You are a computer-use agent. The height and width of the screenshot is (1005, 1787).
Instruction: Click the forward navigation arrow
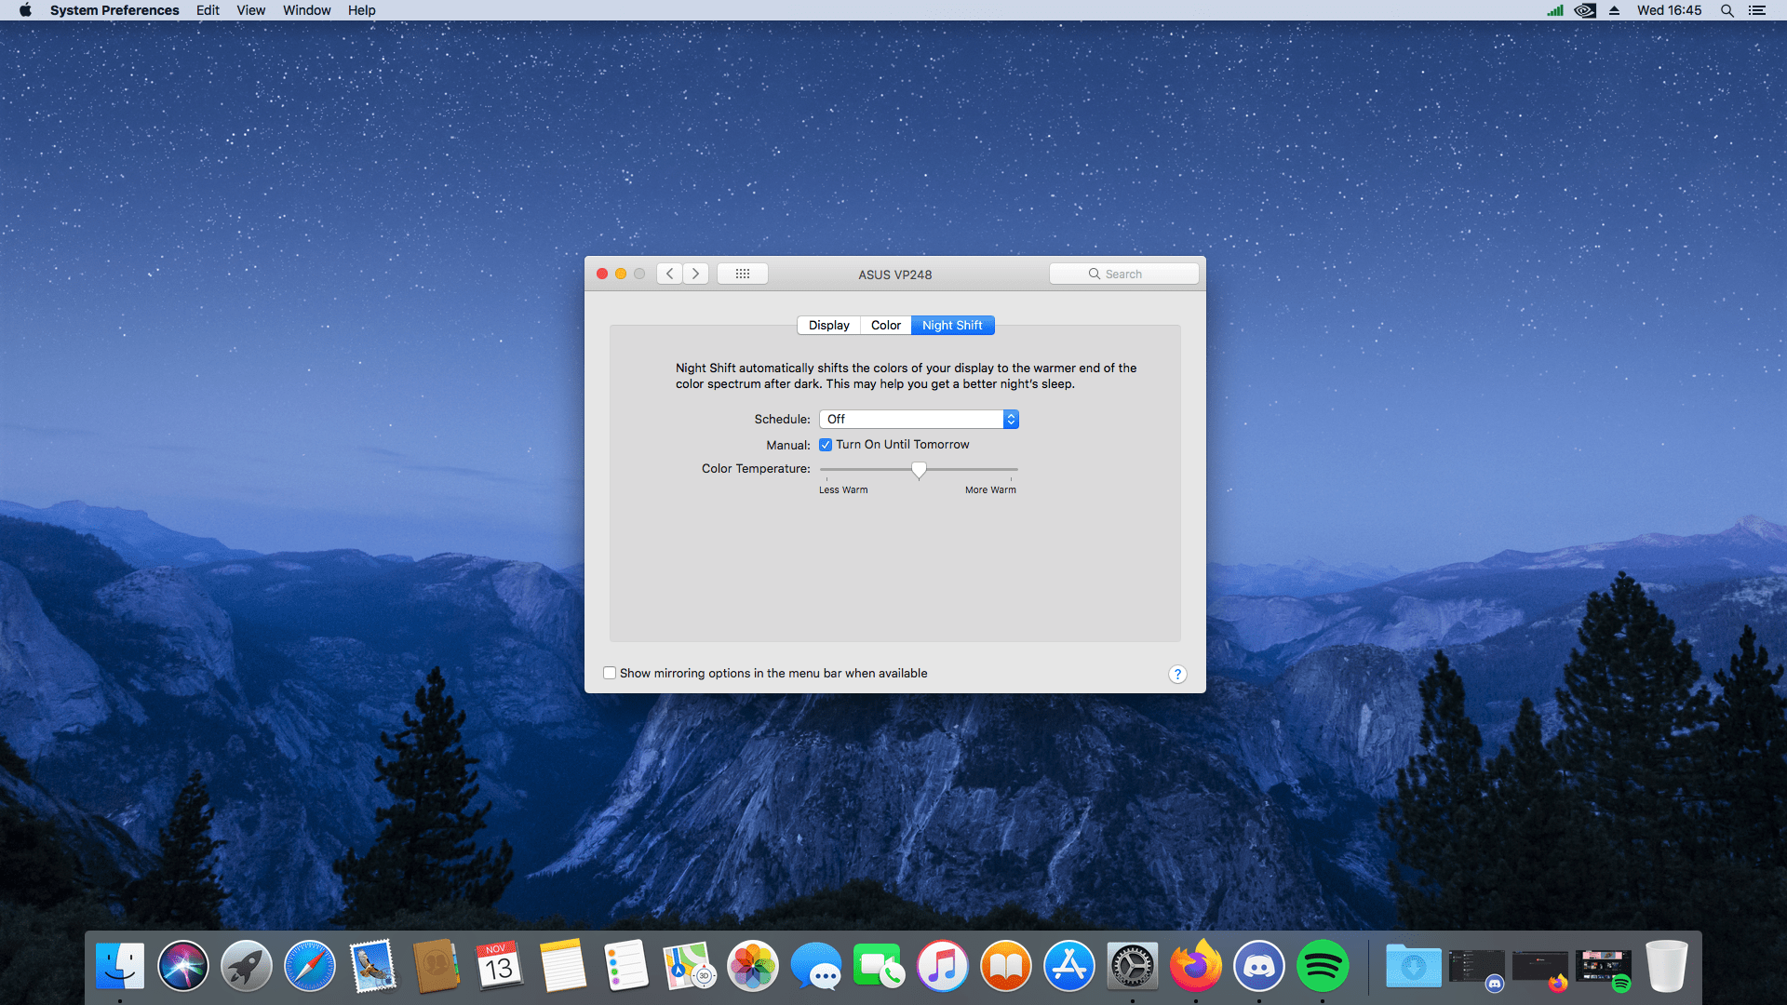pyautogui.click(x=695, y=274)
